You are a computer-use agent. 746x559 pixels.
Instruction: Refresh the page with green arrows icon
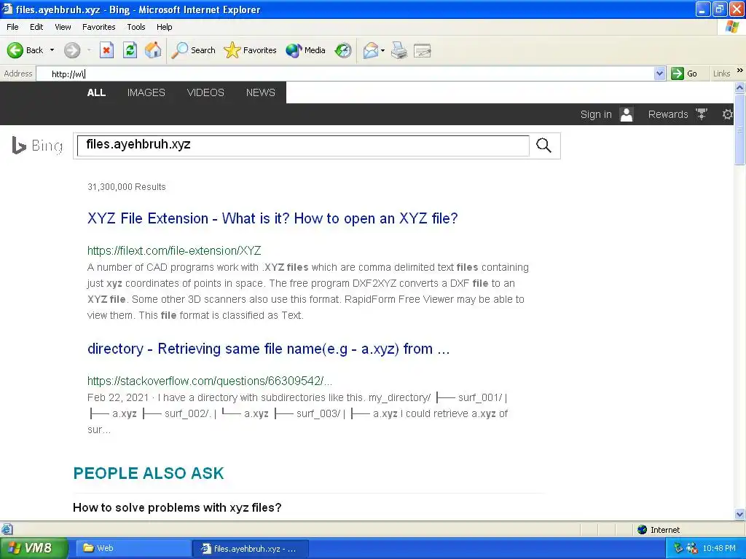click(130, 50)
